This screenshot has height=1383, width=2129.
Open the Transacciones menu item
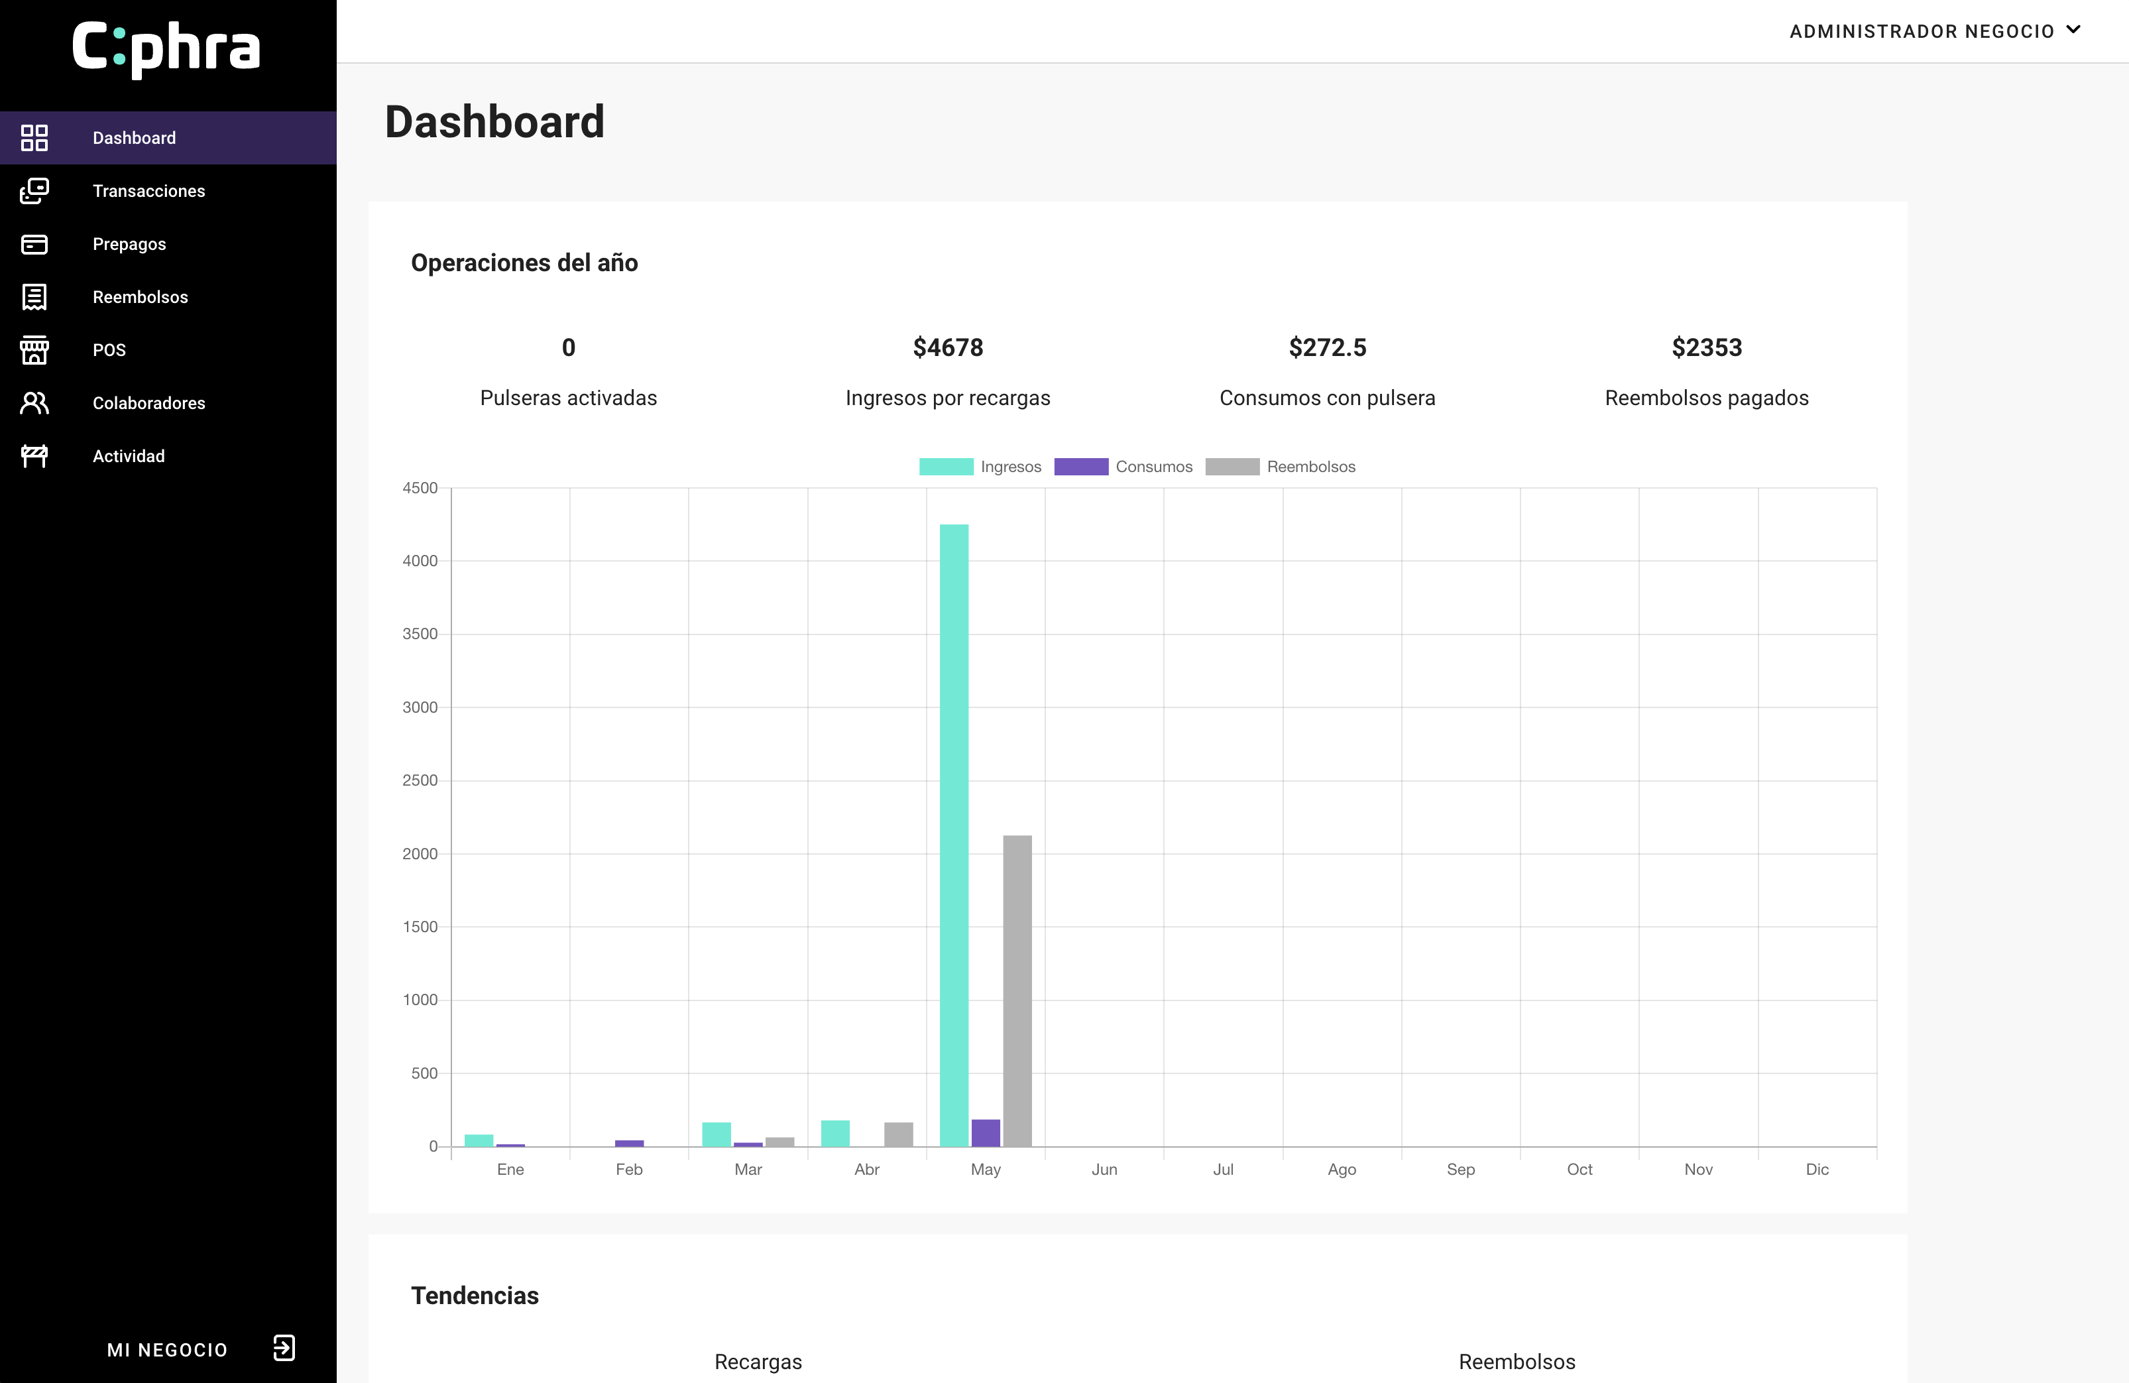[148, 190]
